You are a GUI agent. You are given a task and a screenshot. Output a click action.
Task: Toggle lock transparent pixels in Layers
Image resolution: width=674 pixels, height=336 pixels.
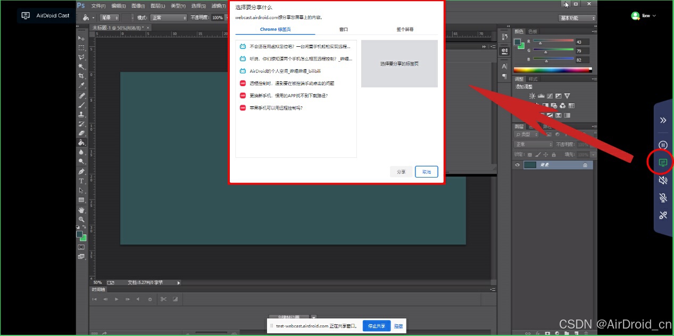pyautogui.click(x=530, y=155)
